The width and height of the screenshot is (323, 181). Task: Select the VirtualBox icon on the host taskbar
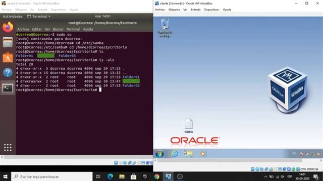(x=168, y=176)
